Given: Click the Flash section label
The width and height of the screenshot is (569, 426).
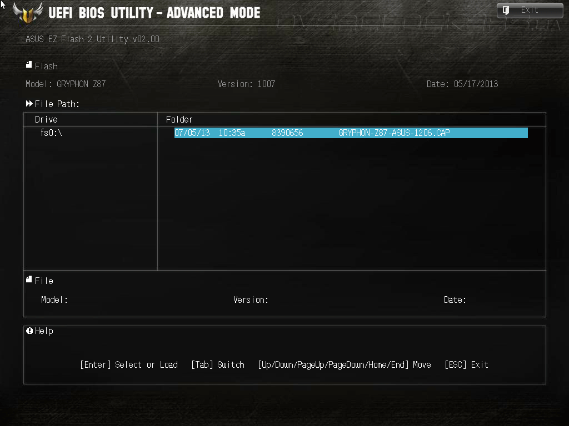Looking at the screenshot, I should coord(46,67).
